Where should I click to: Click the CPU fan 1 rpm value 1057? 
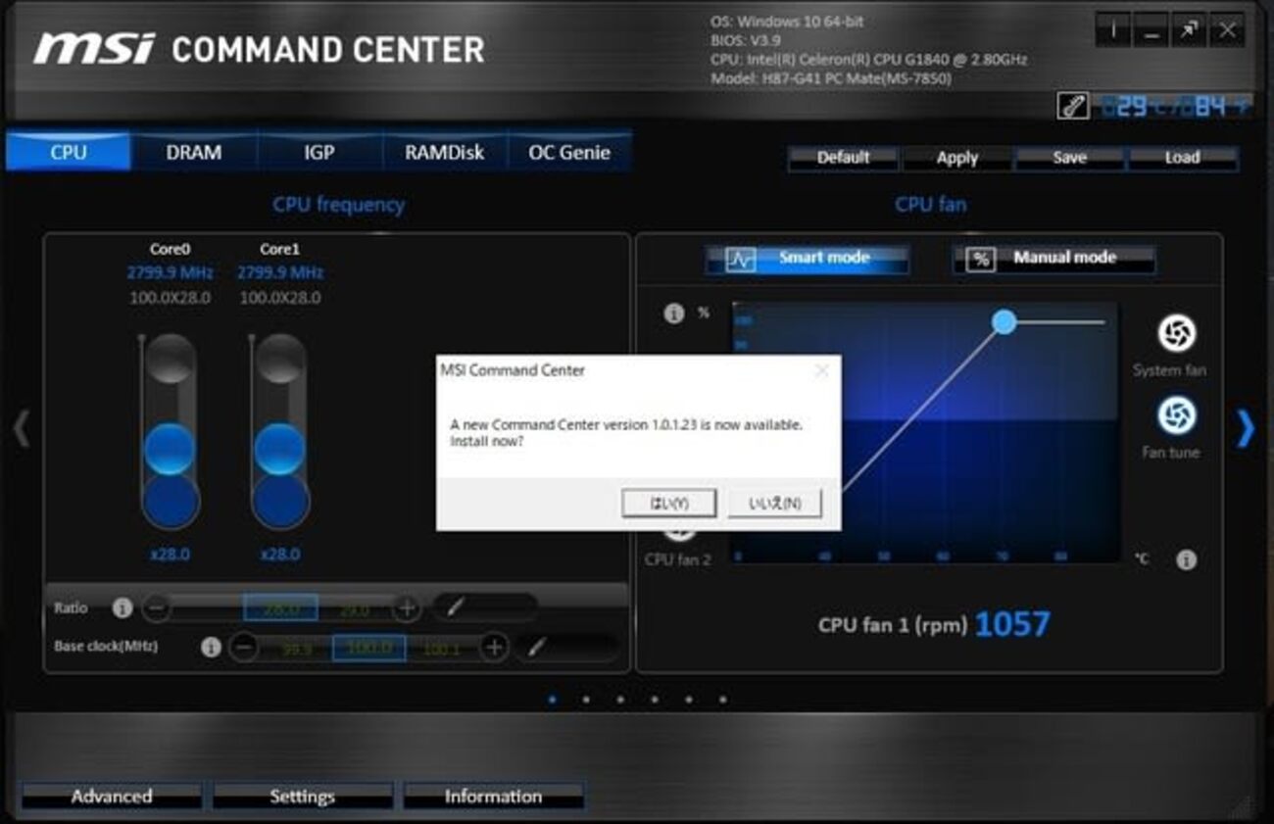(x=1012, y=624)
